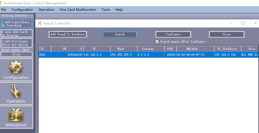Click the ID column header
The width and height of the screenshot is (259, 133).
(45, 49)
